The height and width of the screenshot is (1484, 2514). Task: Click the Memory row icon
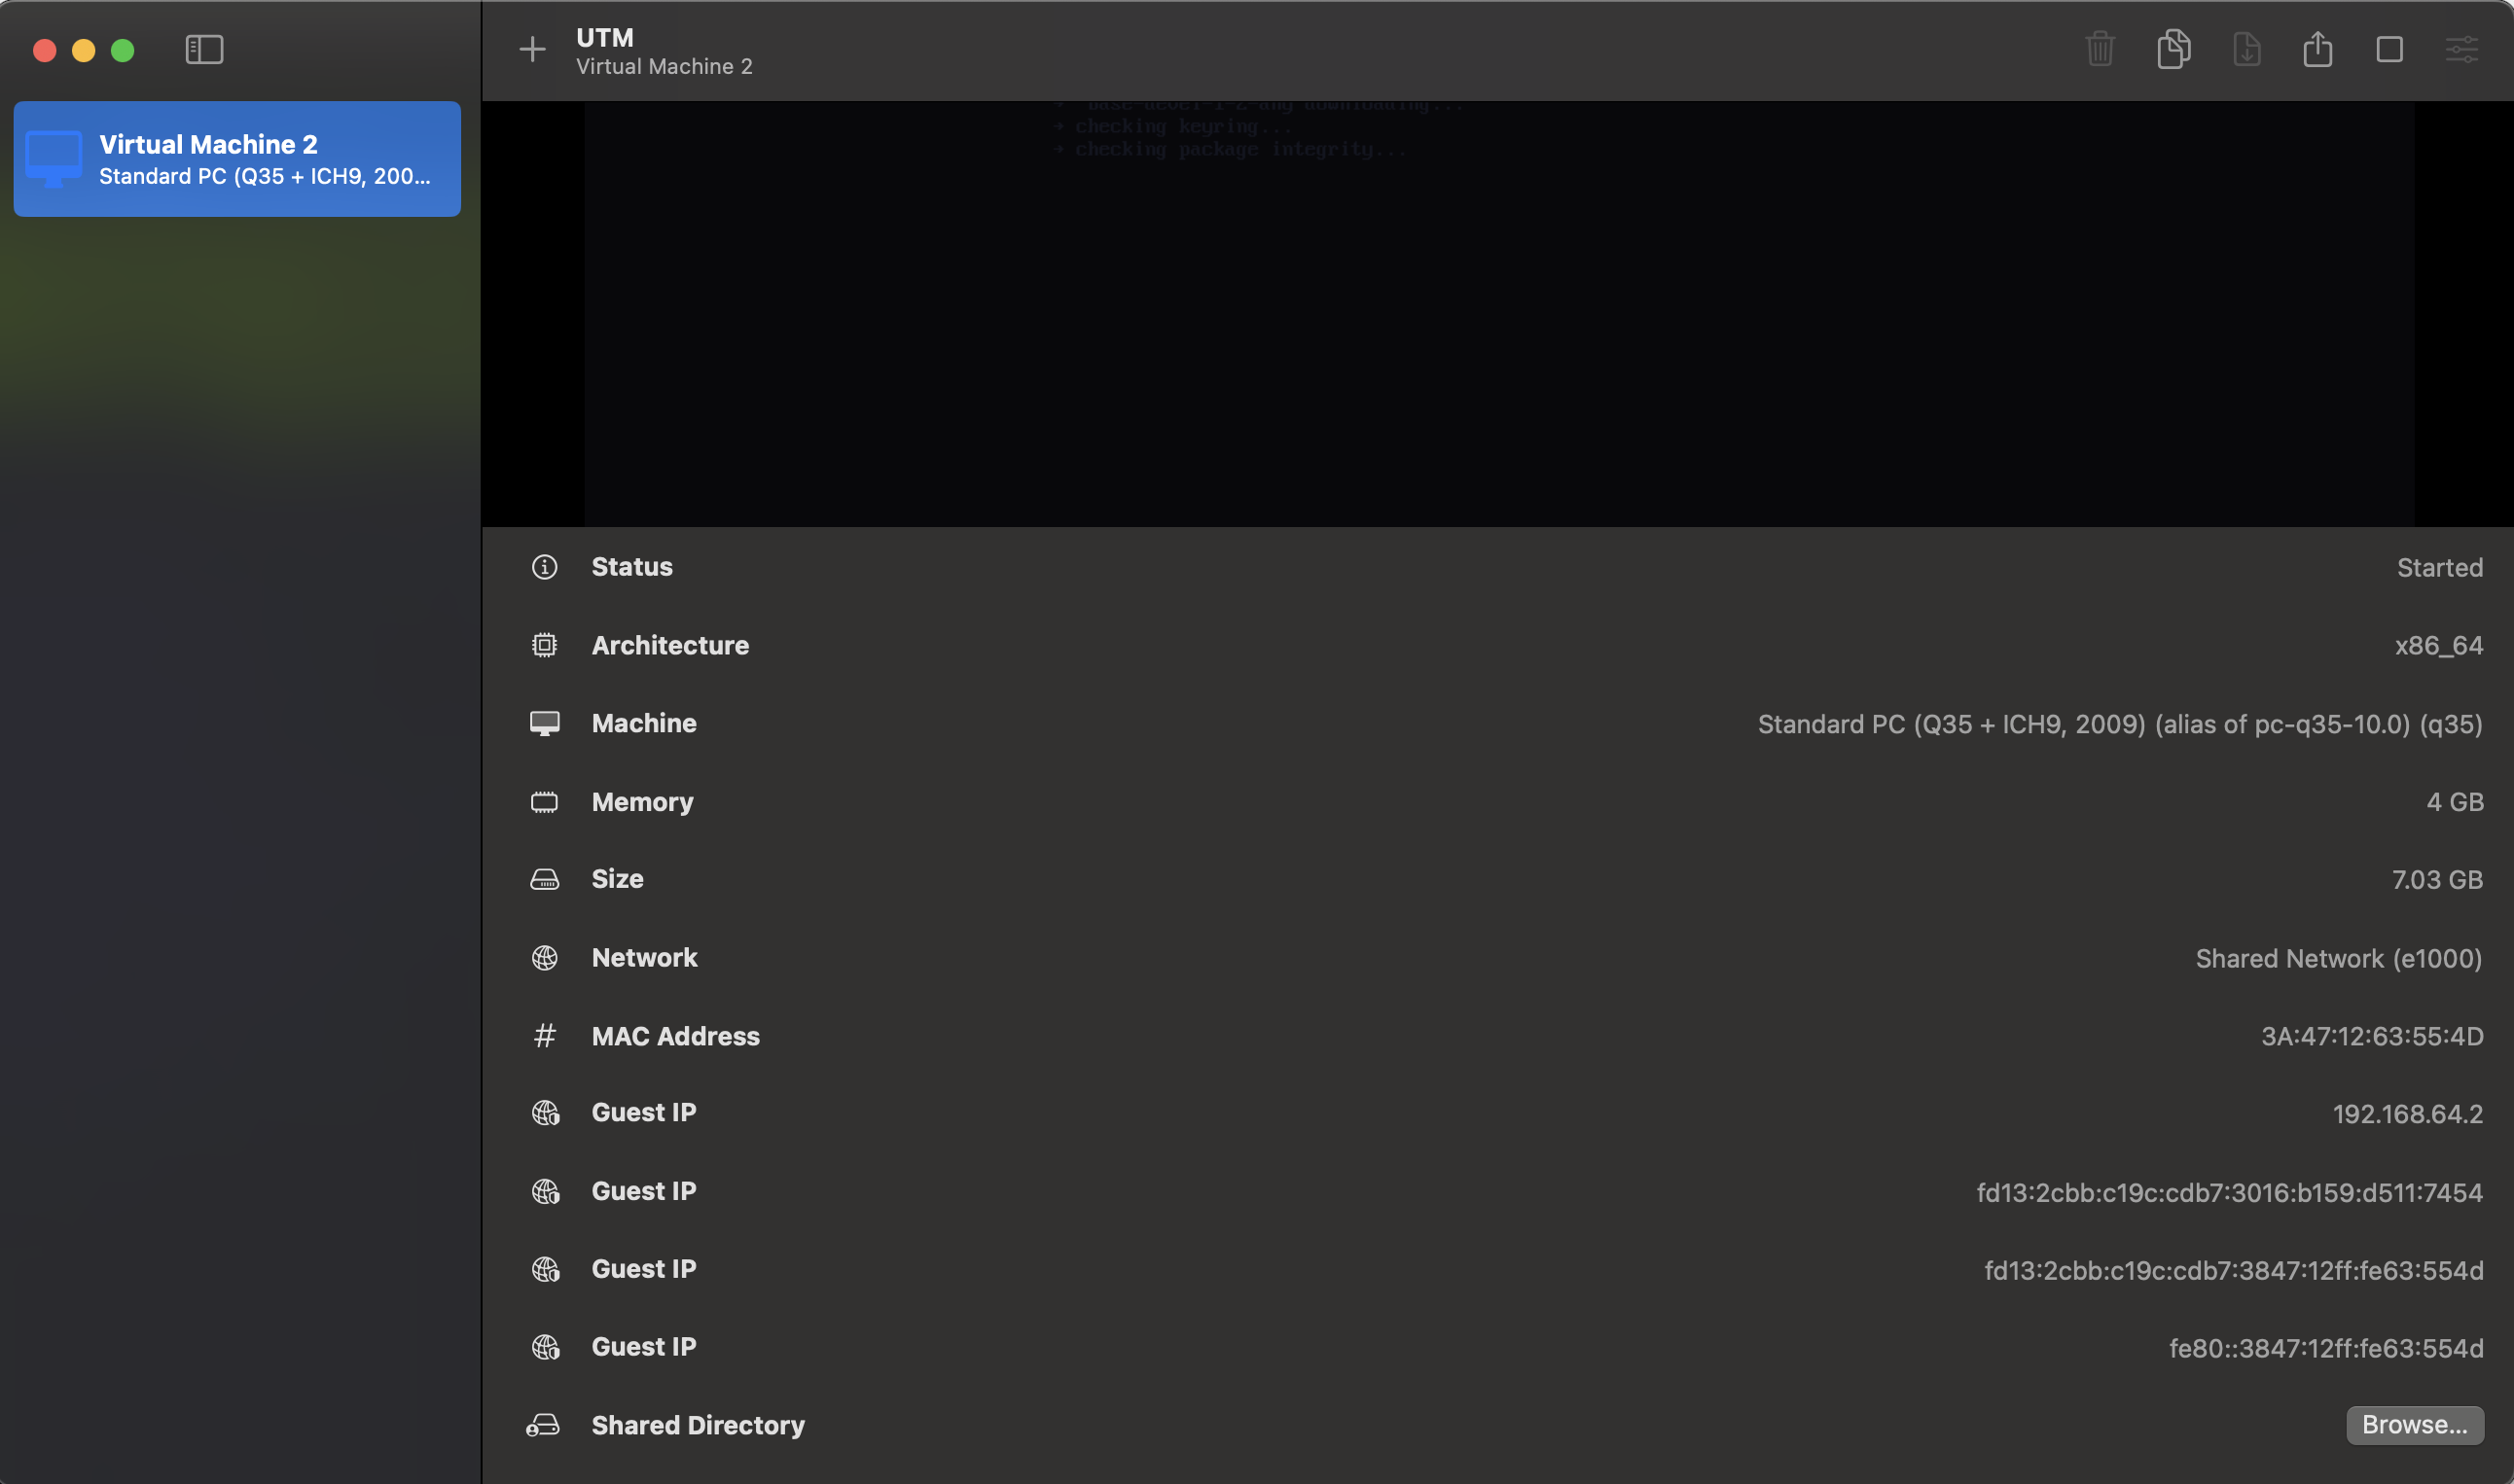point(544,802)
